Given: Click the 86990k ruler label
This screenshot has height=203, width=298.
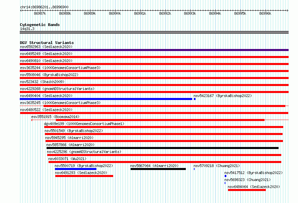Looking at the screenshot, I should click(115, 13).
